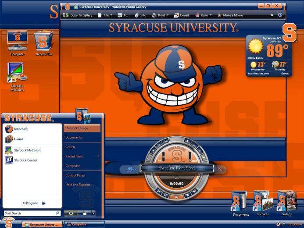Open shutdown options arrow beside lock
The height and width of the screenshot is (228, 304).
pyautogui.click(x=93, y=213)
